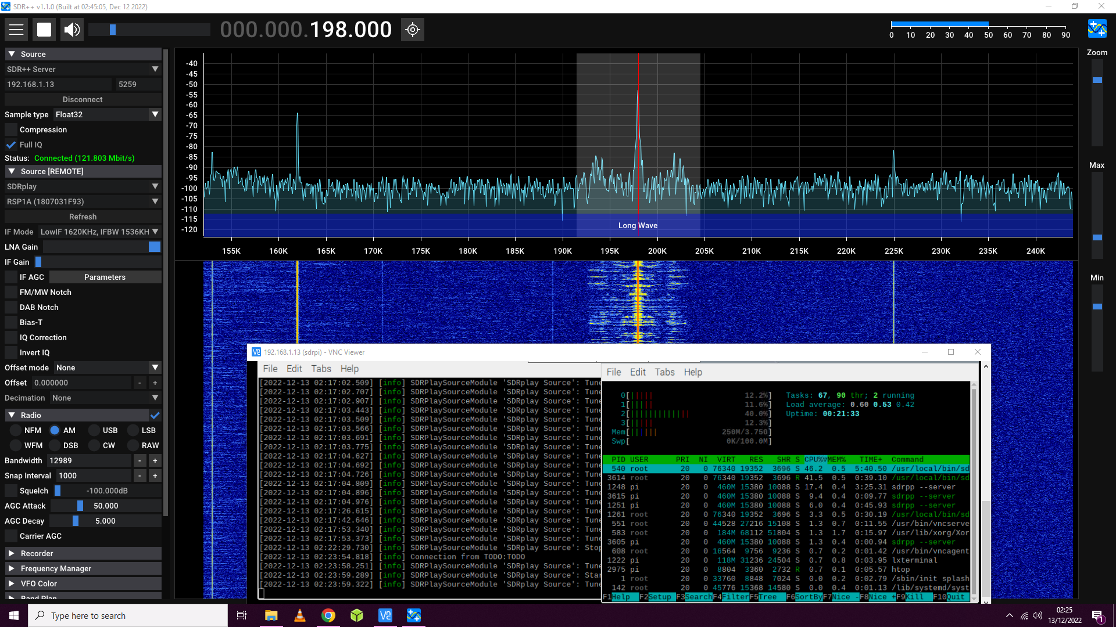
Task: Enable the DAB Notch checkbox
Action: [x=11, y=307]
